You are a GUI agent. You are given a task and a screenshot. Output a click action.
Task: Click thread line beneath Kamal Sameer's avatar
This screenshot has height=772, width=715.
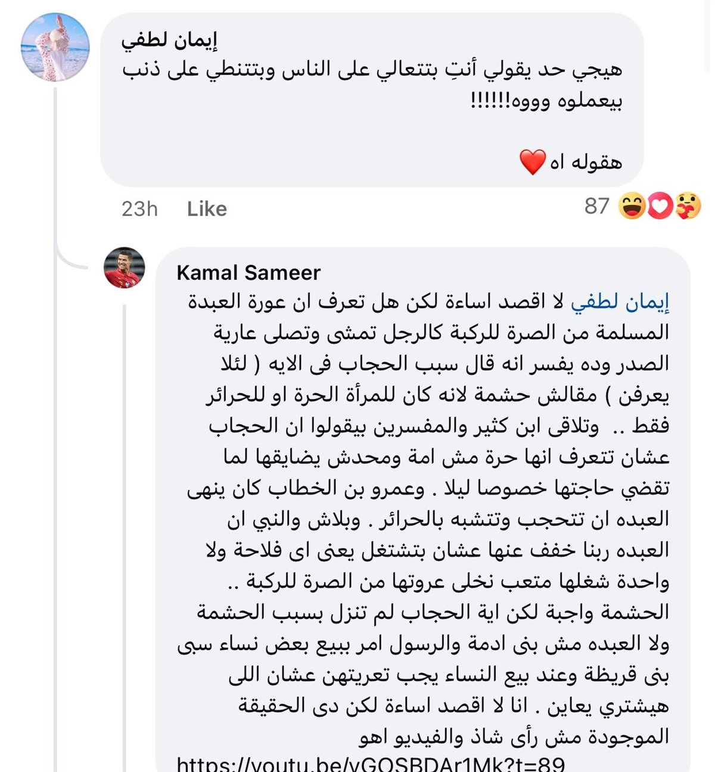(125, 536)
